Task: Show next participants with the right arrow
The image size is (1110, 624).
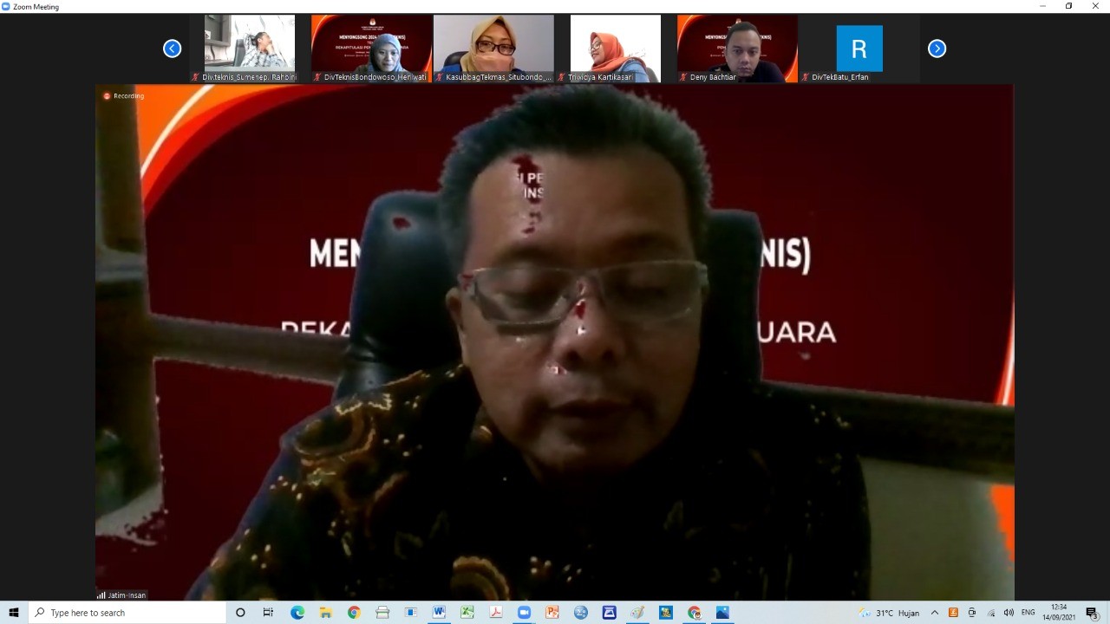Action: (x=937, y=49)
